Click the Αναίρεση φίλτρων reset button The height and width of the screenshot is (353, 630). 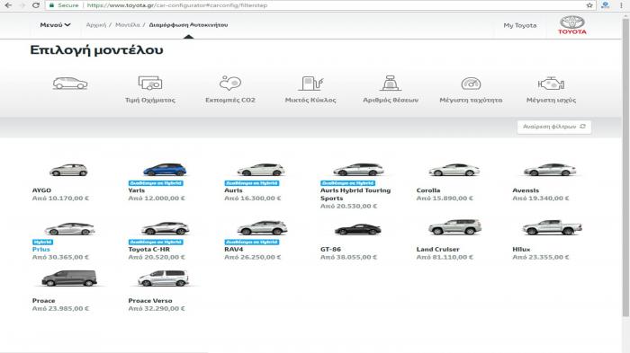(554, 127)
